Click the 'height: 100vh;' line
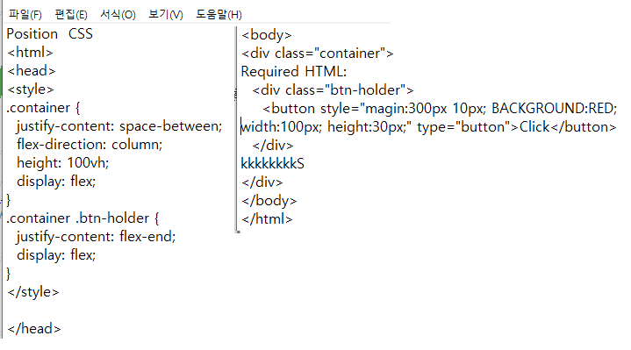Image resolution: width=631 pixels, height=350 pixels. coord(63,163)
